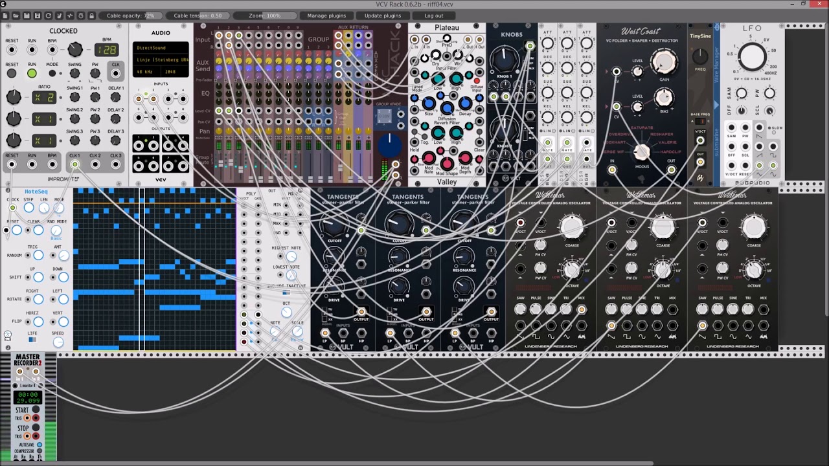The image size is (829, 466).
Task: Click a cell in the NoteSeq grid
Action: pyautogui.click(x=155, y=269)
